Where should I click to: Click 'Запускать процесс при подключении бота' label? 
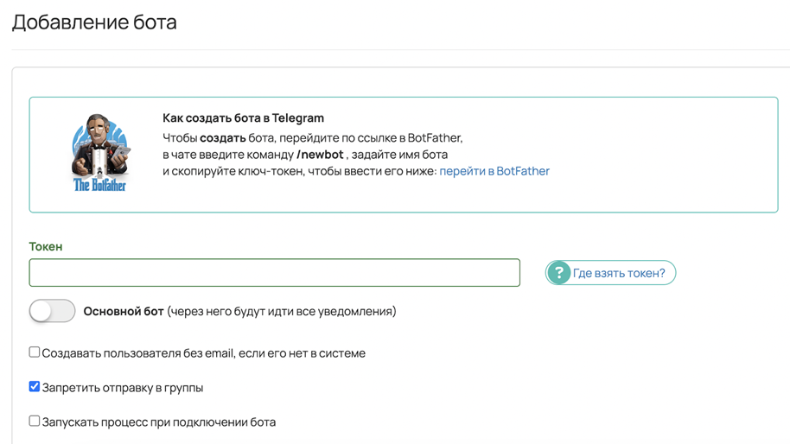[159, 422]
